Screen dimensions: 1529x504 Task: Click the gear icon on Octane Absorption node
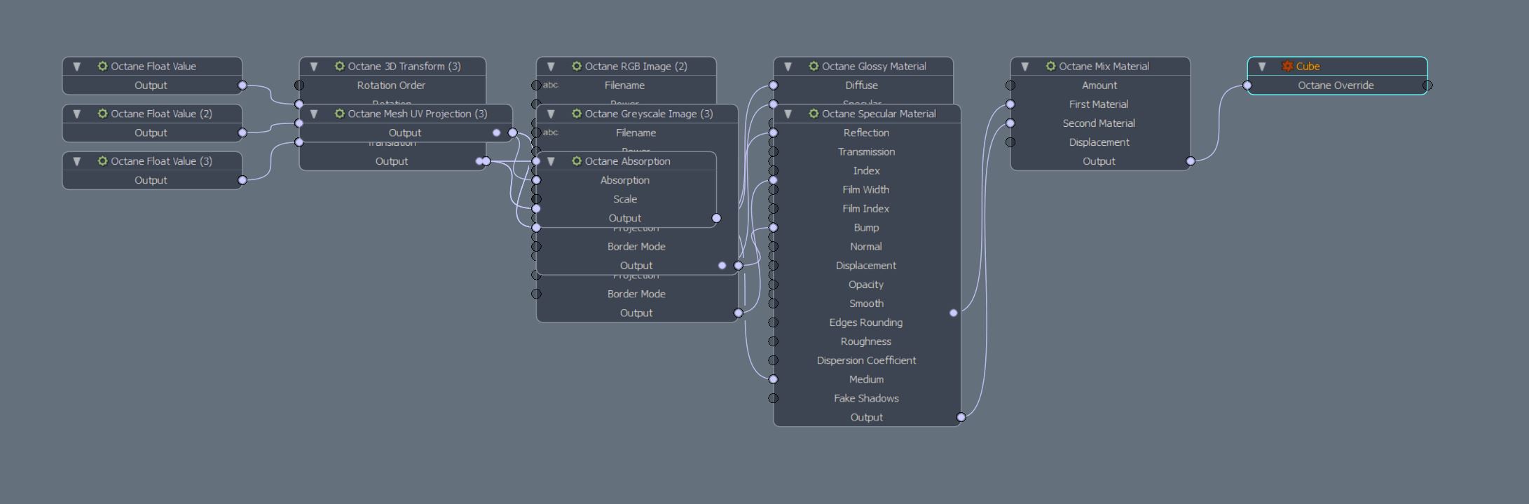pos(576,161)
